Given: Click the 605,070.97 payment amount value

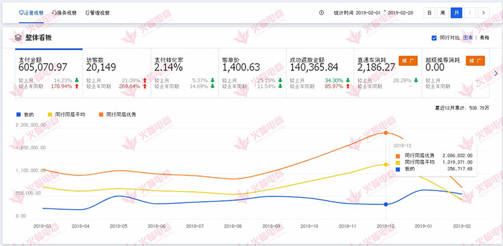Looking at the screenshot, I should (43, 67).
